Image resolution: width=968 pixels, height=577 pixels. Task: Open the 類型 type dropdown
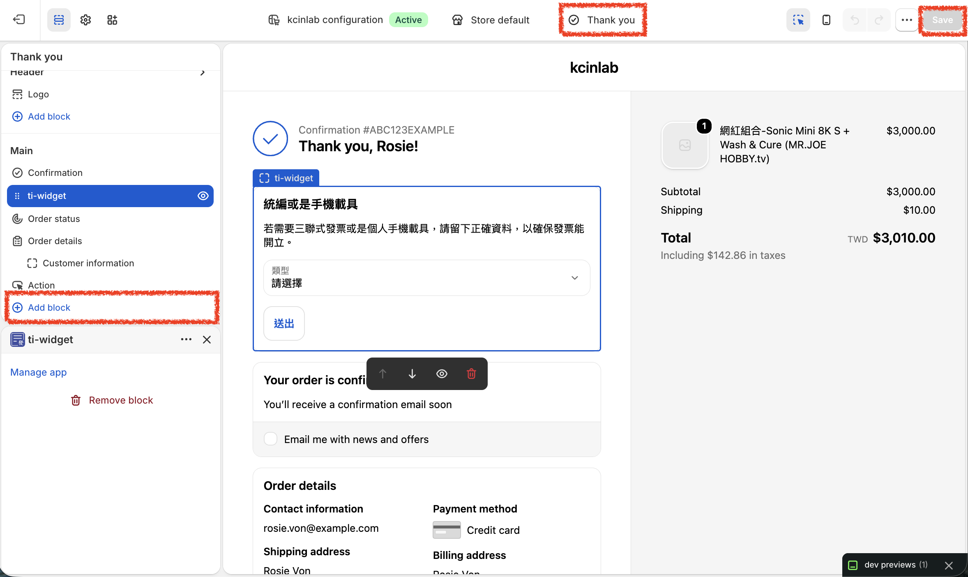[426, 277]
